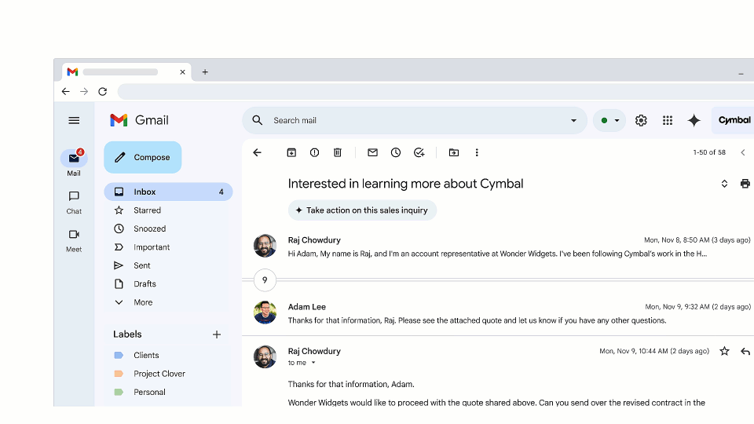Show recipient details dropdown next to 'to me'

coord(313,363)
